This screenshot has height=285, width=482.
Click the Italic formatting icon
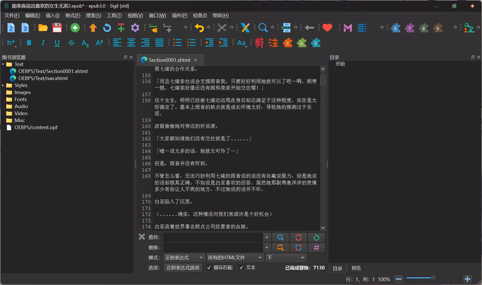tap(43, 43)
